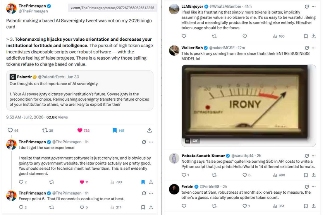Viewport: 325px width, 215px height.
Task: Repost ThePrimeagen's main tweet with 39 reposts
Action: (45, 131)
